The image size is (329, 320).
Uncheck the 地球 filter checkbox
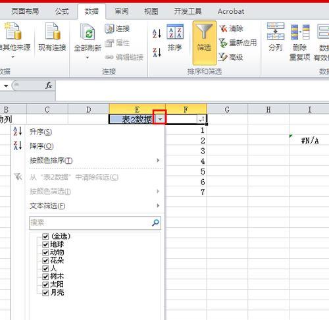coord(45,244)
